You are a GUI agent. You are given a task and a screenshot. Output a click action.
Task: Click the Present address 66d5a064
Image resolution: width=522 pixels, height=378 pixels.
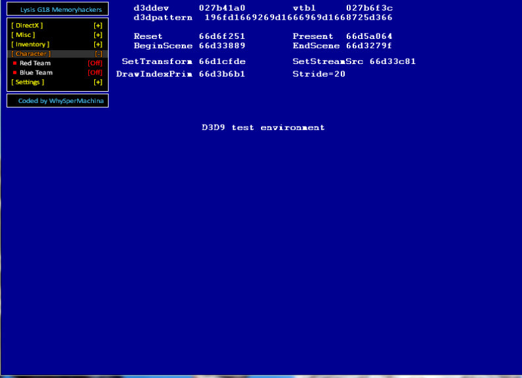click(x=369, y=36)
